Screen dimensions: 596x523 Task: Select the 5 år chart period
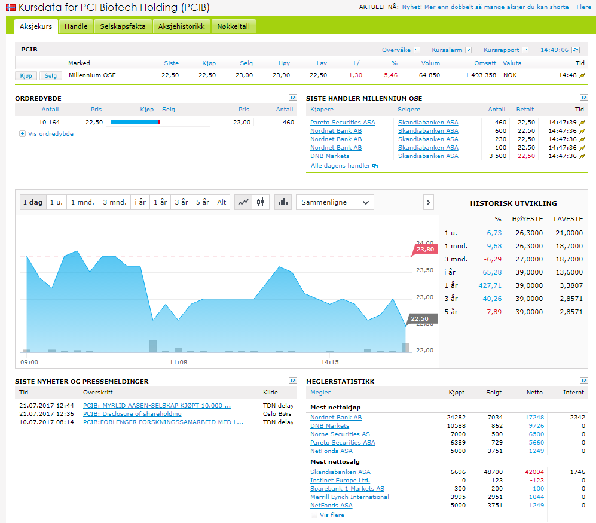coord(203,202)
